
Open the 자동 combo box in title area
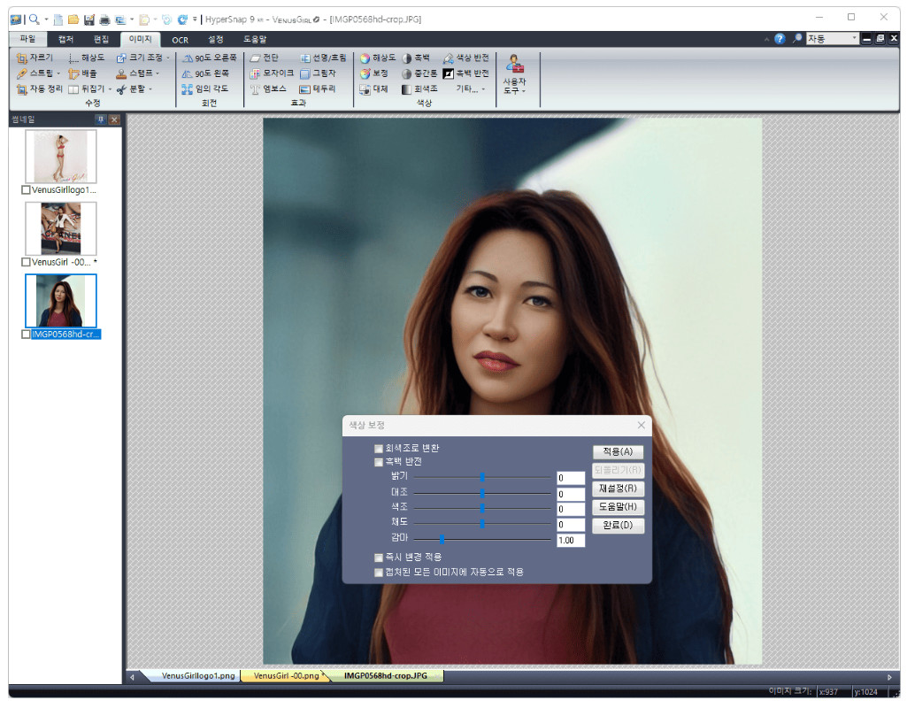854,39
